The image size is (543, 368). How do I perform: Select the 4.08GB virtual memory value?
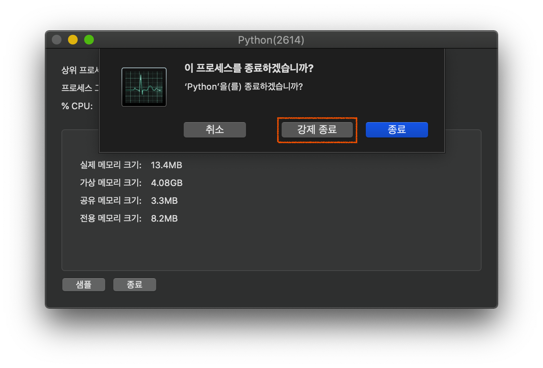point(167,183)
